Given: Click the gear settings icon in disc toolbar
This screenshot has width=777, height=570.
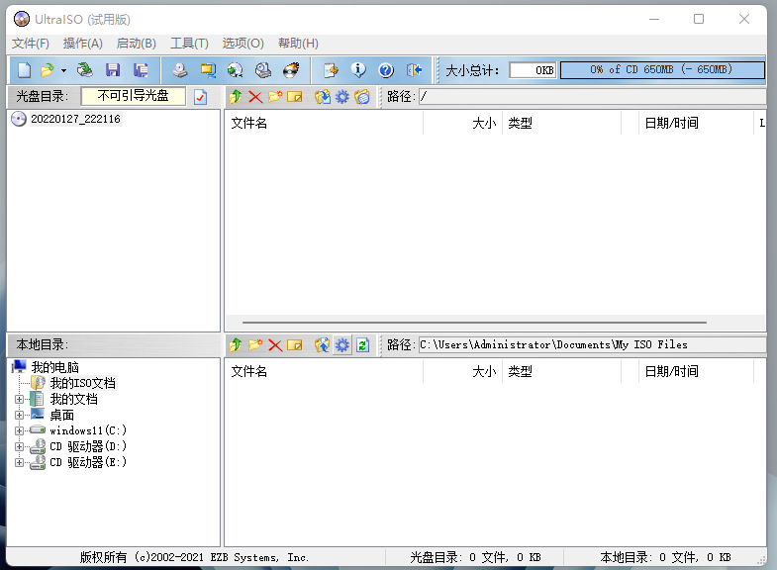Looking at the screenshot, I should click(342, 97).
